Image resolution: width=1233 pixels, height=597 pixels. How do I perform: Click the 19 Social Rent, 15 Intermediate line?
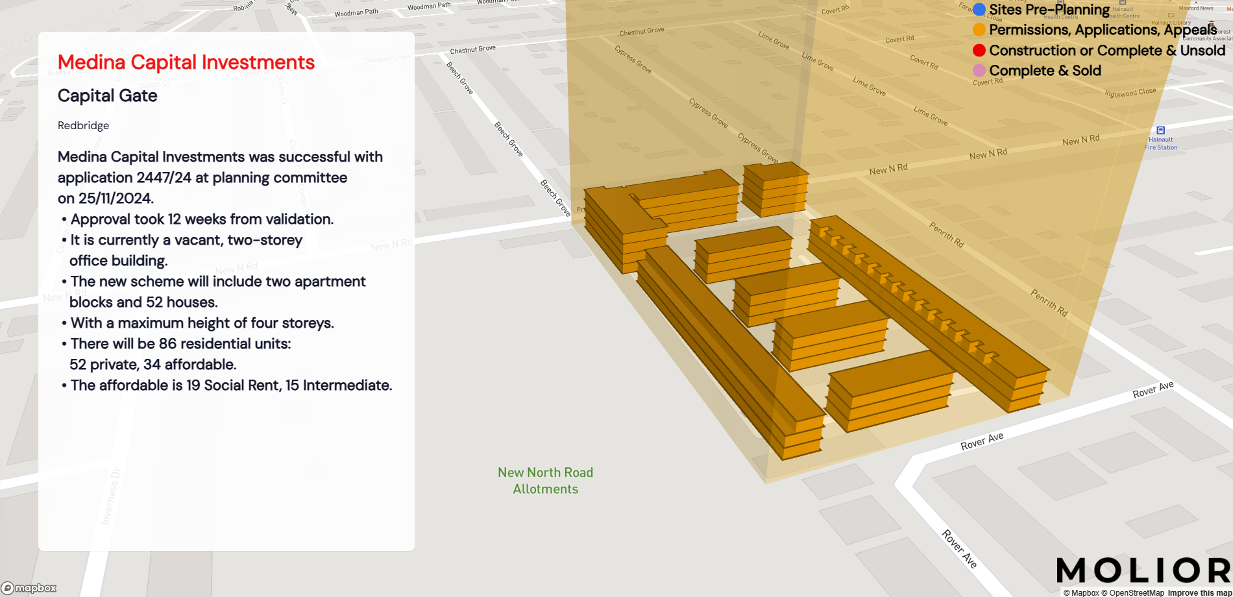(x=227, y=385)
